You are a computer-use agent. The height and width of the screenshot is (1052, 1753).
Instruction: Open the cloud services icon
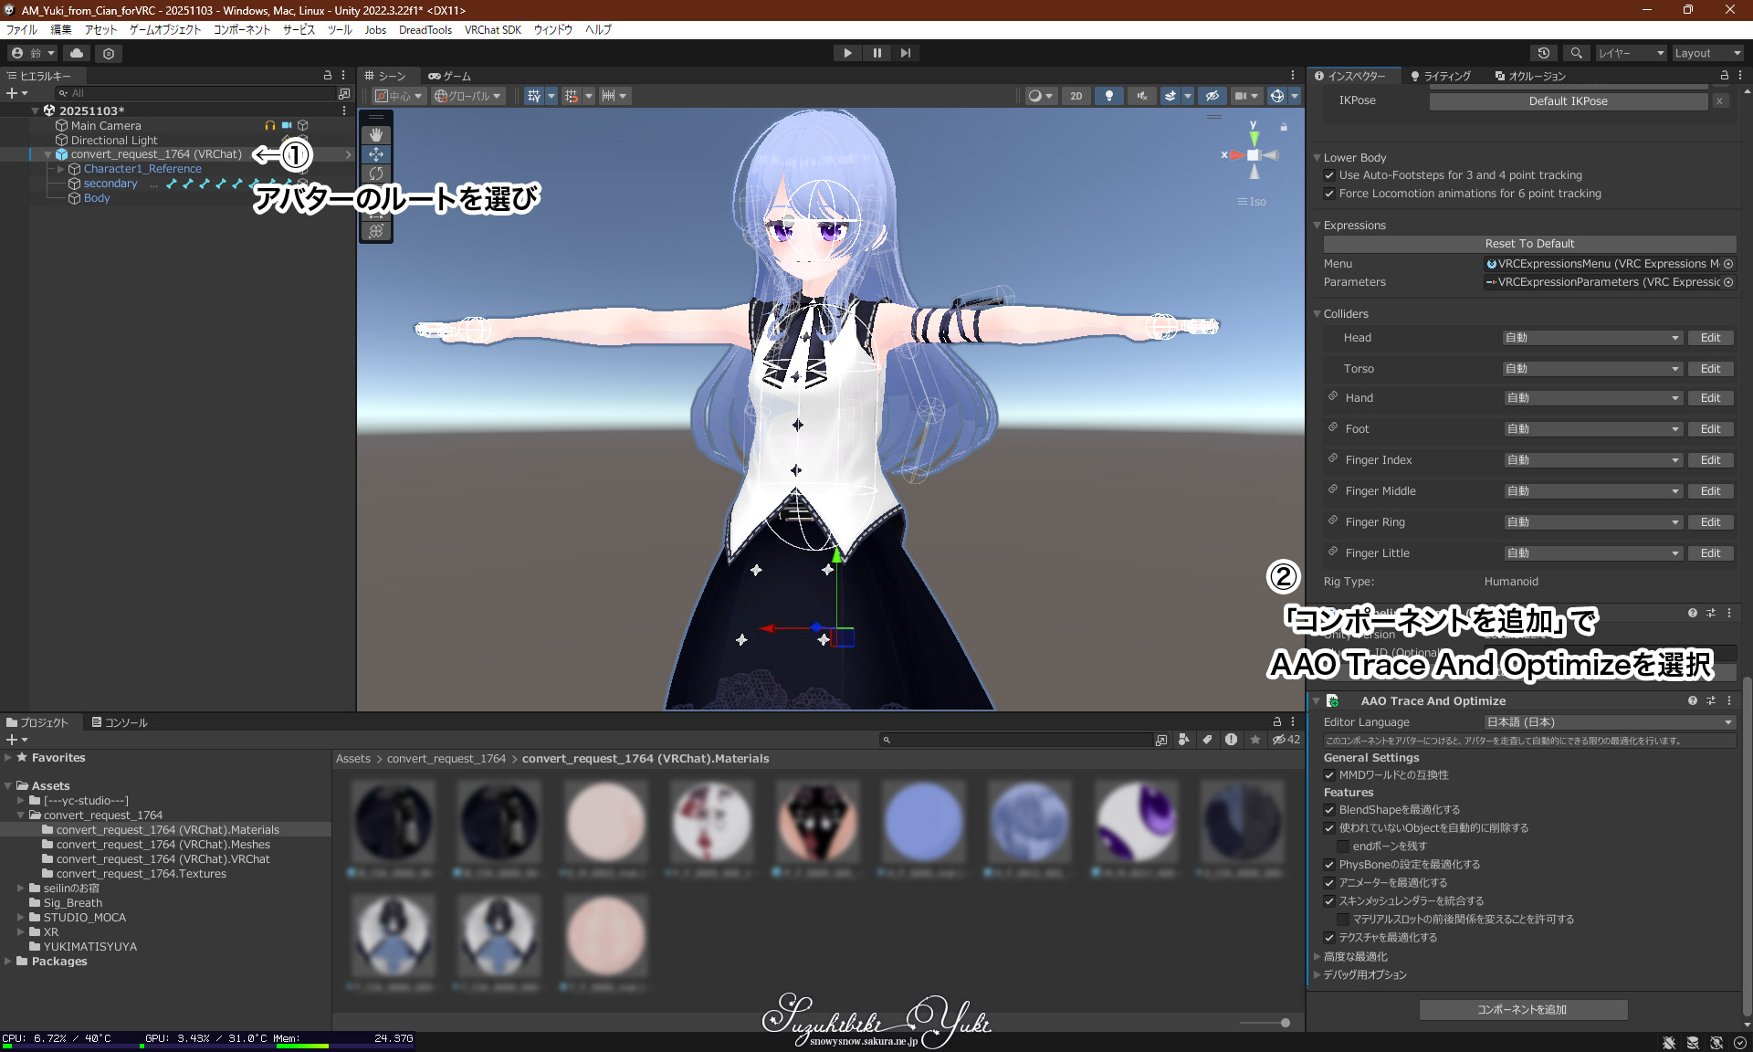point(77,53)
